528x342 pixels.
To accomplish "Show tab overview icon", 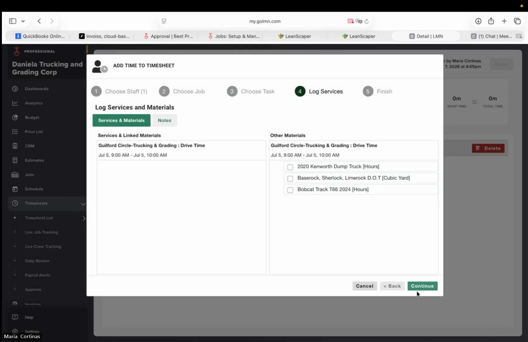I will point(517,21).
